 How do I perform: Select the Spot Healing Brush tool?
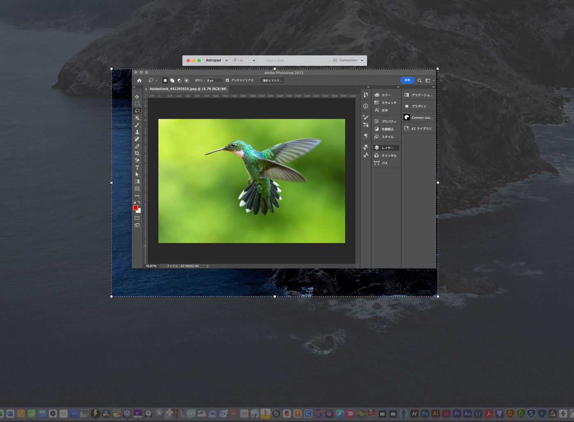pyautogui.click(x=137, y=139)
